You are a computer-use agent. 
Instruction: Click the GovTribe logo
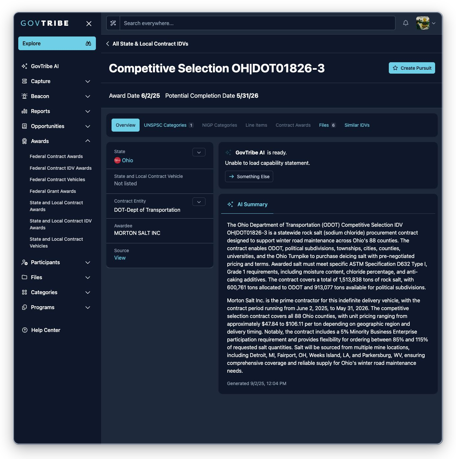[x=45, y=23]
